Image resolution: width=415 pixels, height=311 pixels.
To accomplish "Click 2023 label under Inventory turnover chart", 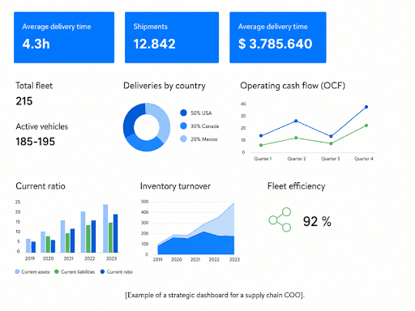I will tap(234, 259).
